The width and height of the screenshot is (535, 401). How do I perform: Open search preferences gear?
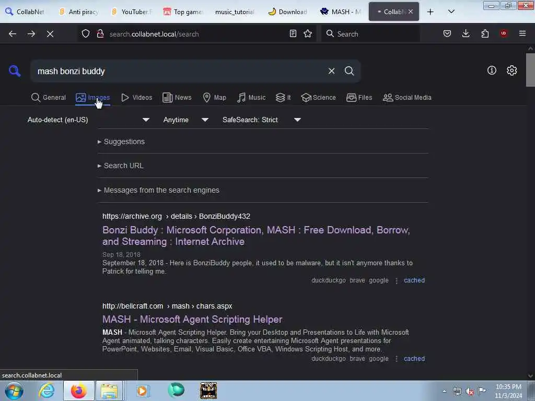point(511,70)
